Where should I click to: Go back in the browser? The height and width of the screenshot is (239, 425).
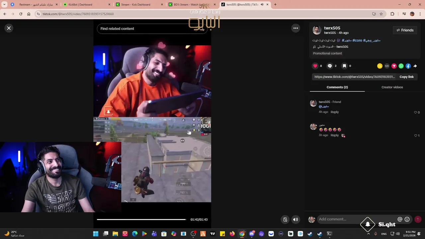(5, 14)
